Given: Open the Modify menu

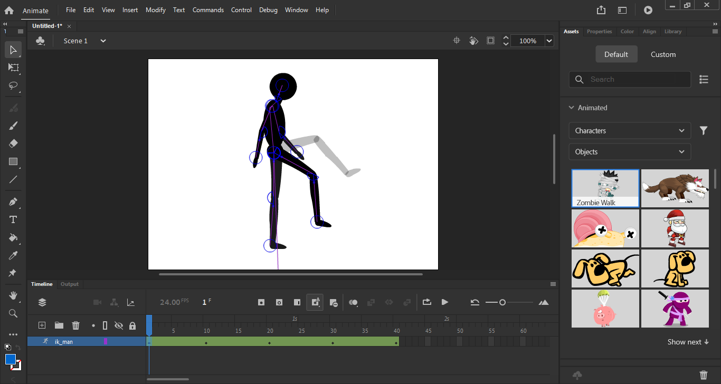Looking at the screenshot, I should click(x=155, y=9).
